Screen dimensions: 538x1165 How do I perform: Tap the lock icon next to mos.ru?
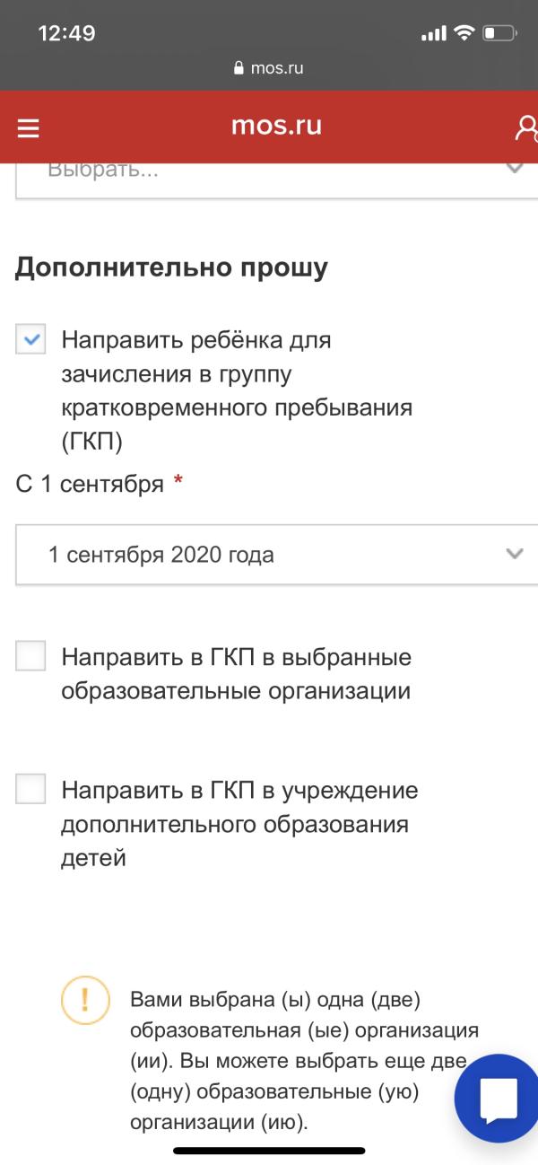(x=237, y=66)
